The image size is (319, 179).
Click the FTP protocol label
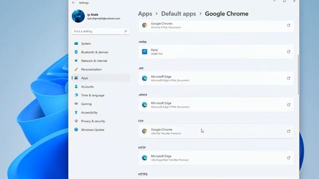141,121
